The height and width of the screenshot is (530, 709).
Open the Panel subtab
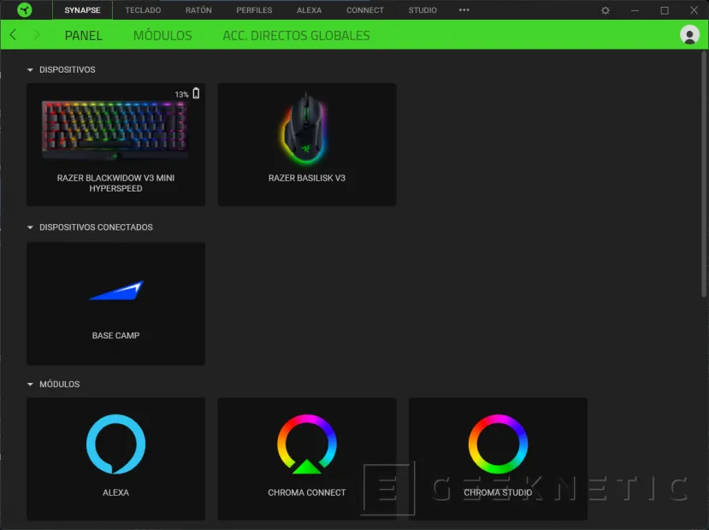83,35
